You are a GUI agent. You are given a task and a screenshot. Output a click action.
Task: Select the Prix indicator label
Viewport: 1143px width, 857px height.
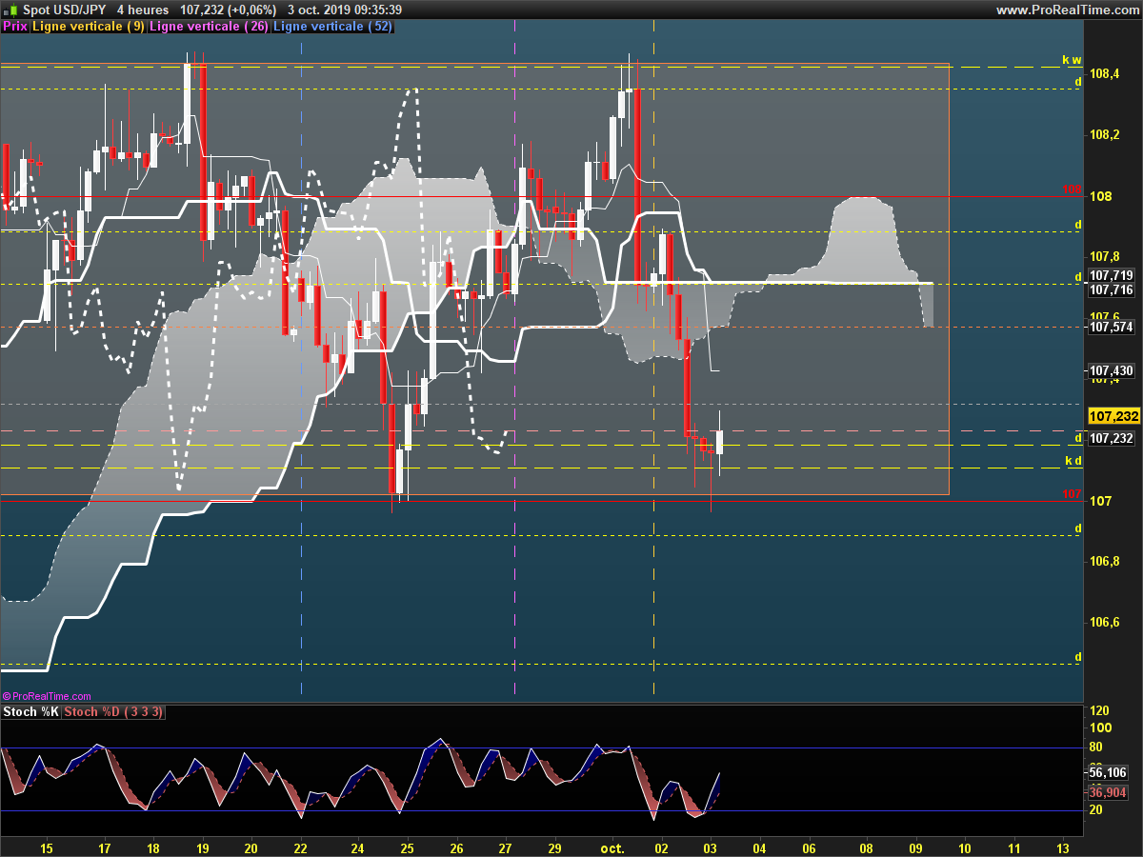(x=15, y=27)
